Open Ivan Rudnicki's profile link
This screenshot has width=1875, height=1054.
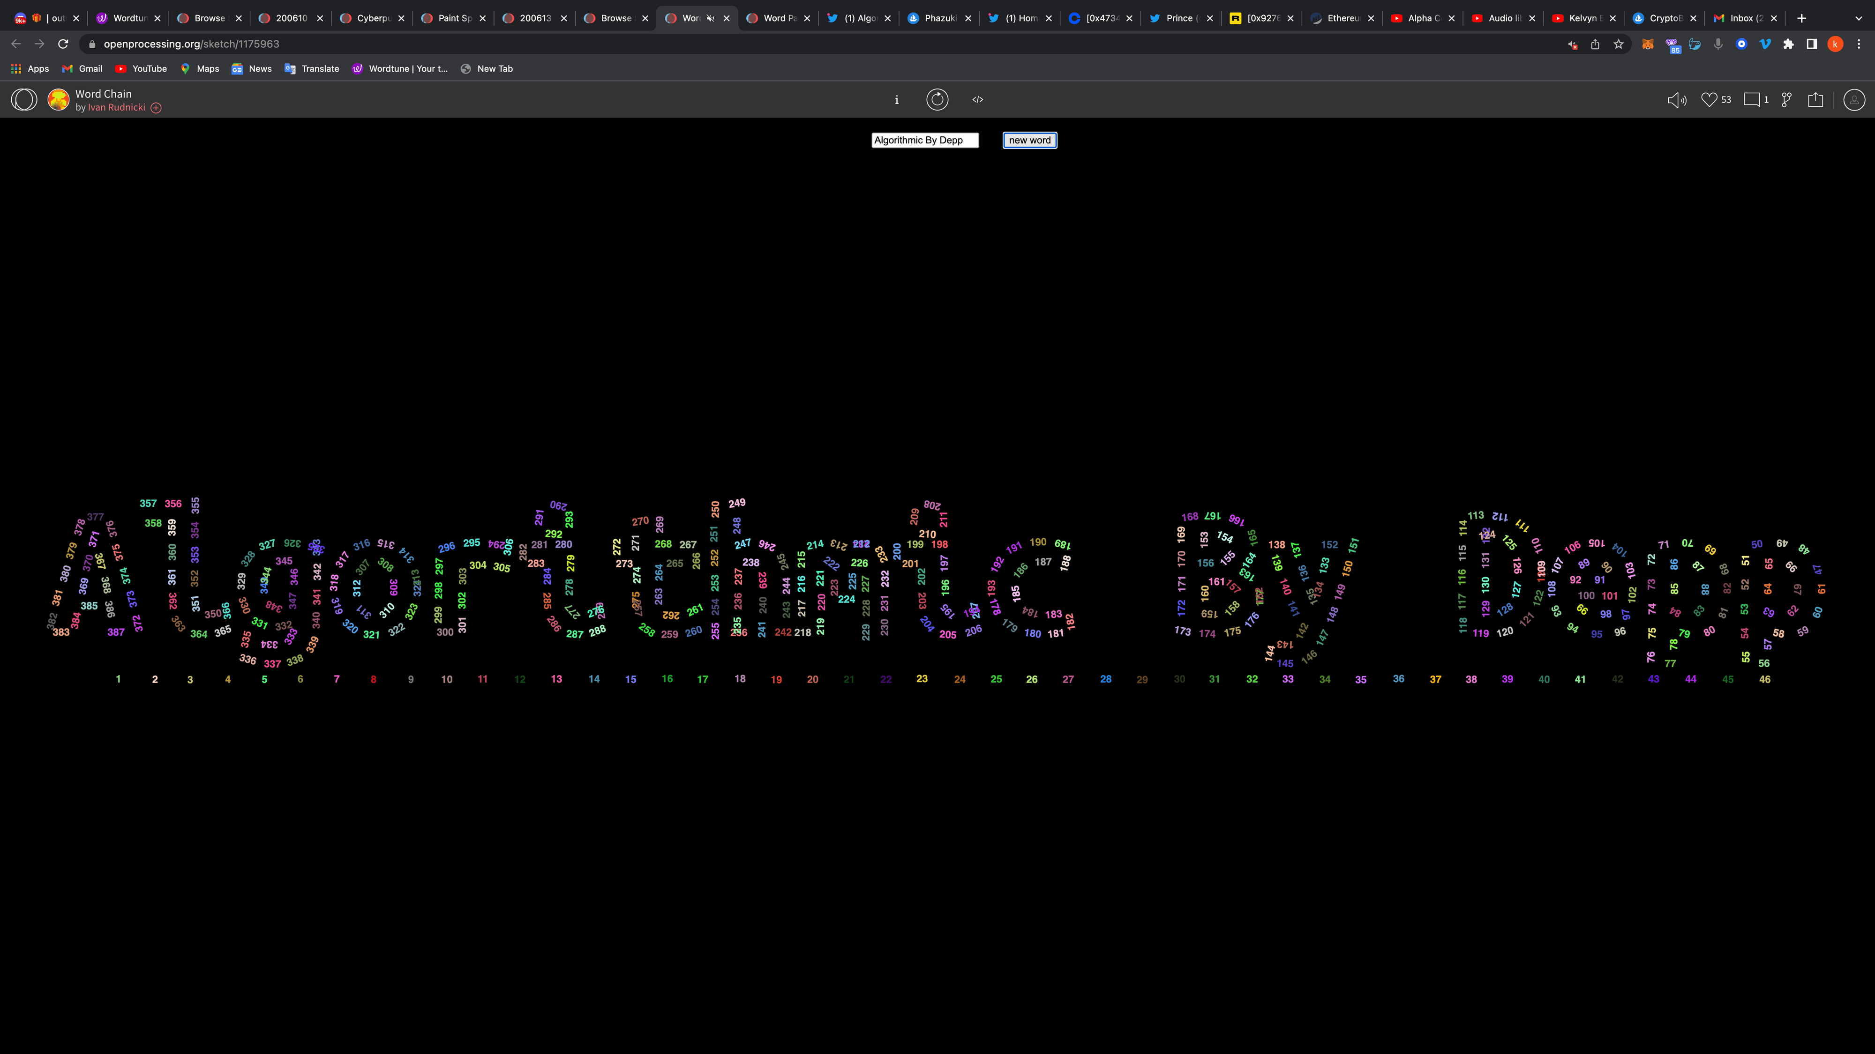coord(116,108)
